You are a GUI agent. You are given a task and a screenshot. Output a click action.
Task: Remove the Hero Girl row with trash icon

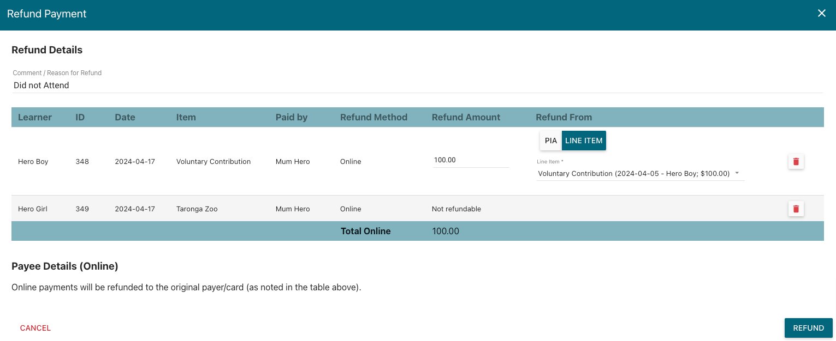point(796,209)
